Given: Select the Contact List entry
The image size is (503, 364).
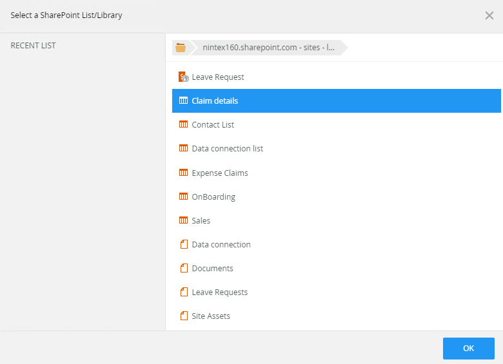Looking at the screenshot, I should pyautogui.click(x=213, y=125).
